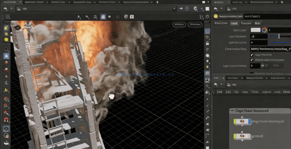Open the Help menu in network editor

[x=286, y=92]
